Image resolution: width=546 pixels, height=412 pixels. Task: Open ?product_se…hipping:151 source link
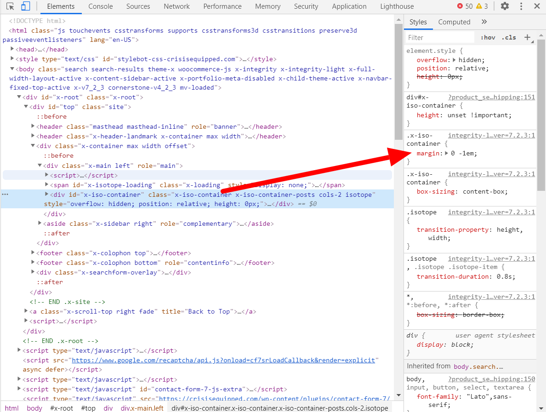pyautogui.click(x=491, y=97)
